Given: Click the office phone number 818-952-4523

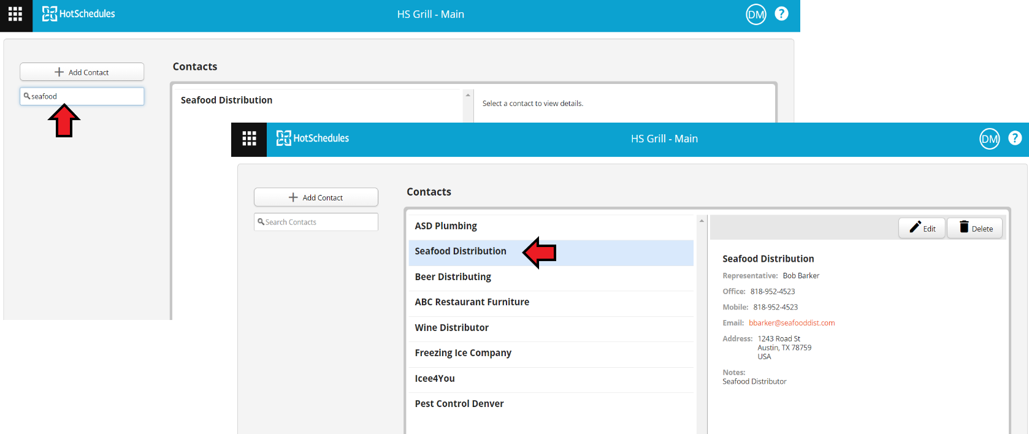Looking at the screenshot, I should click(x=773, y=292).
